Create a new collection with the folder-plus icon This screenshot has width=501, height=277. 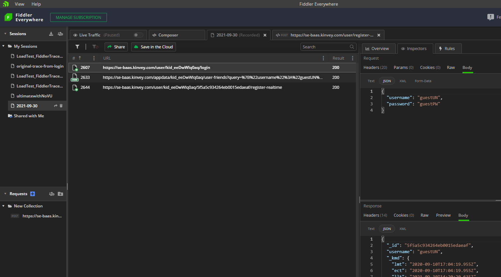[60, 194]
